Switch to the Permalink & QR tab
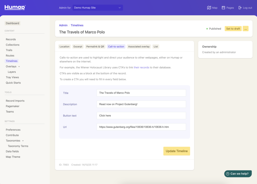 [x=95, y=47]
